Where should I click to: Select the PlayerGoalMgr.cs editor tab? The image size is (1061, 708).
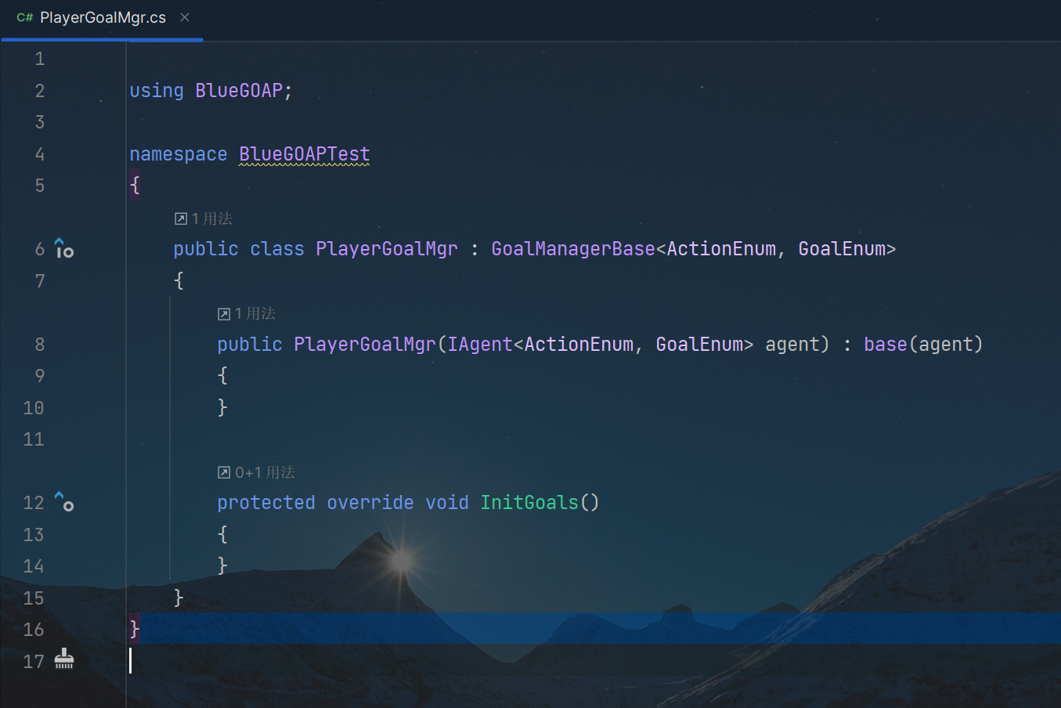point(103,18)
